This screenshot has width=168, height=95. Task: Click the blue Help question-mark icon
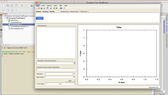pyautogui.click(x=51, y=8)
